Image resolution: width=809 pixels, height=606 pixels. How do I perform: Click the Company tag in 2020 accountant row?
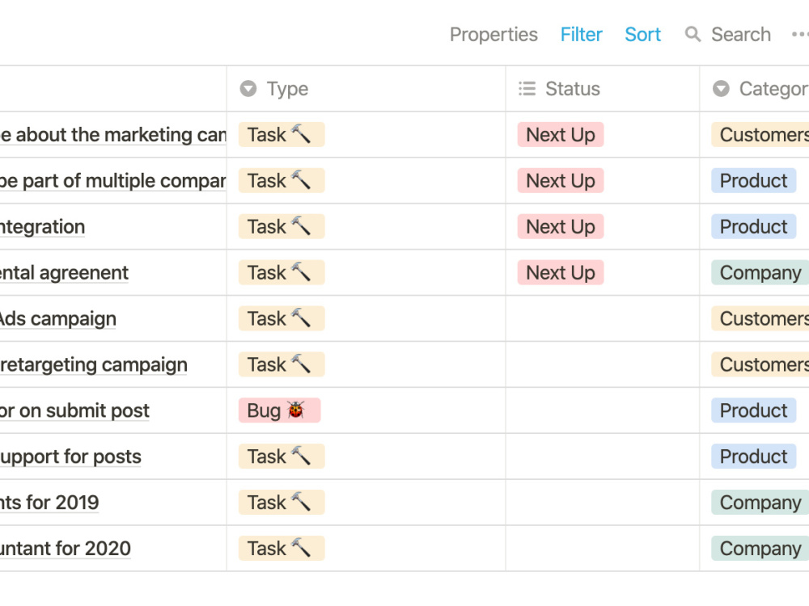[760, 549]
